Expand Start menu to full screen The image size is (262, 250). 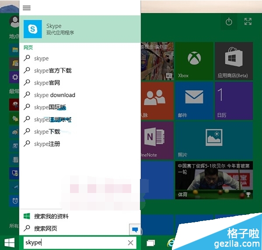[248, 21]
